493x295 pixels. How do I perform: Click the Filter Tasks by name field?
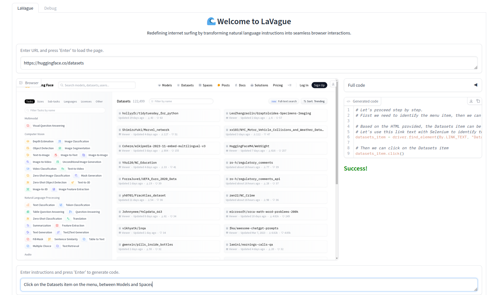click(x=65, y=110)
